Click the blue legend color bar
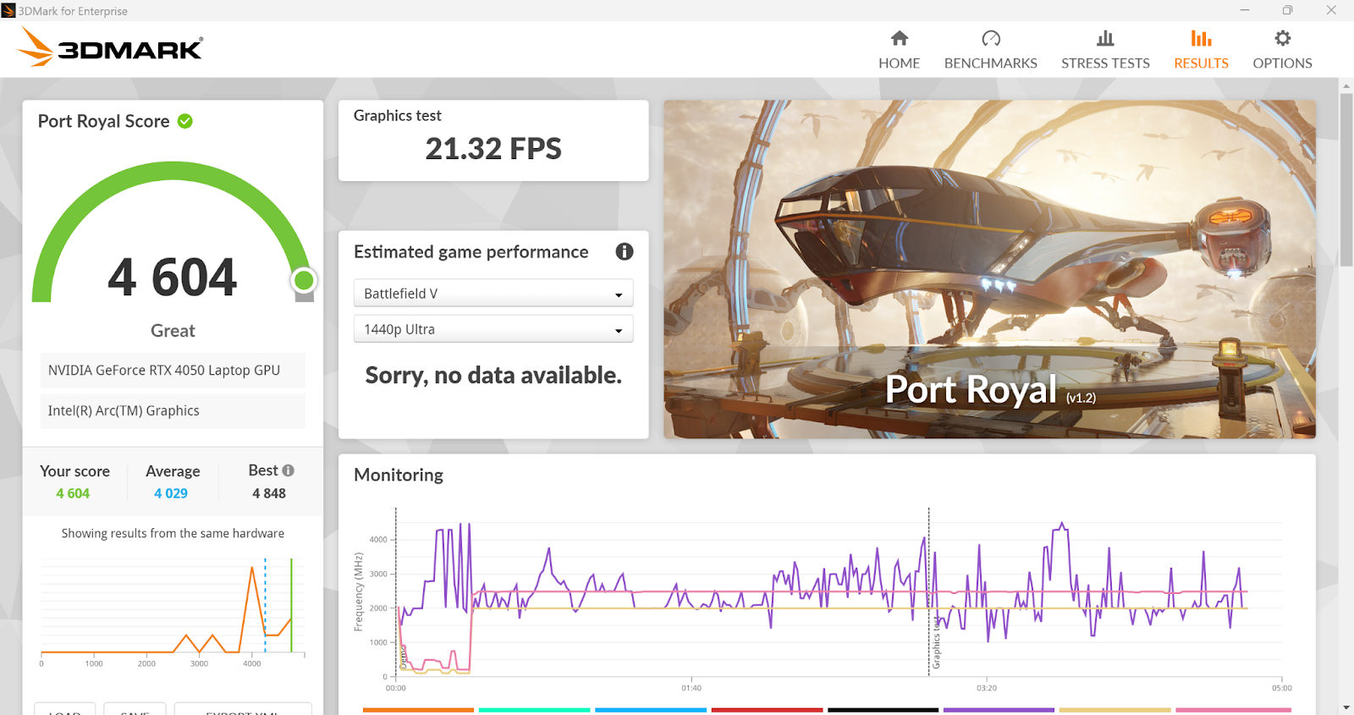 point(651,710)
